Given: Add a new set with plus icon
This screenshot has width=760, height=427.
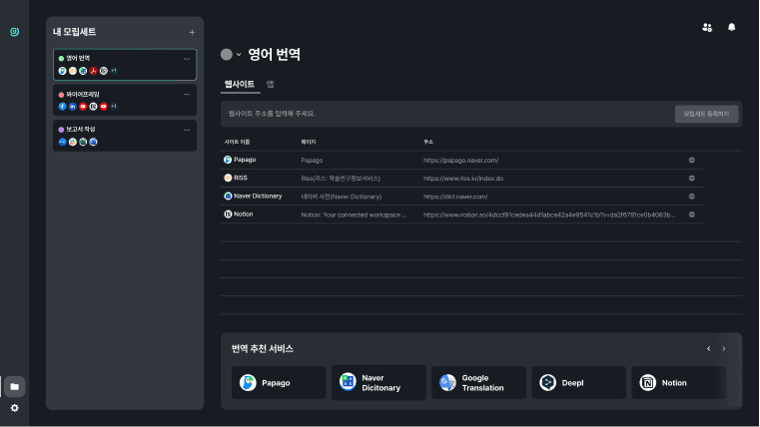Looking at the screenshot, I should point(192,33).
